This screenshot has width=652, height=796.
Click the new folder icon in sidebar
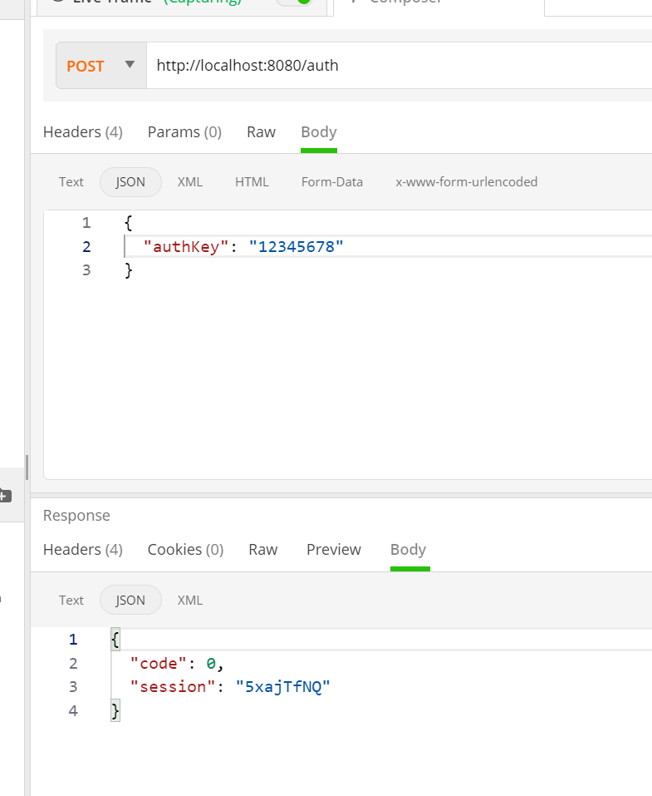click(x=4, y=496)
